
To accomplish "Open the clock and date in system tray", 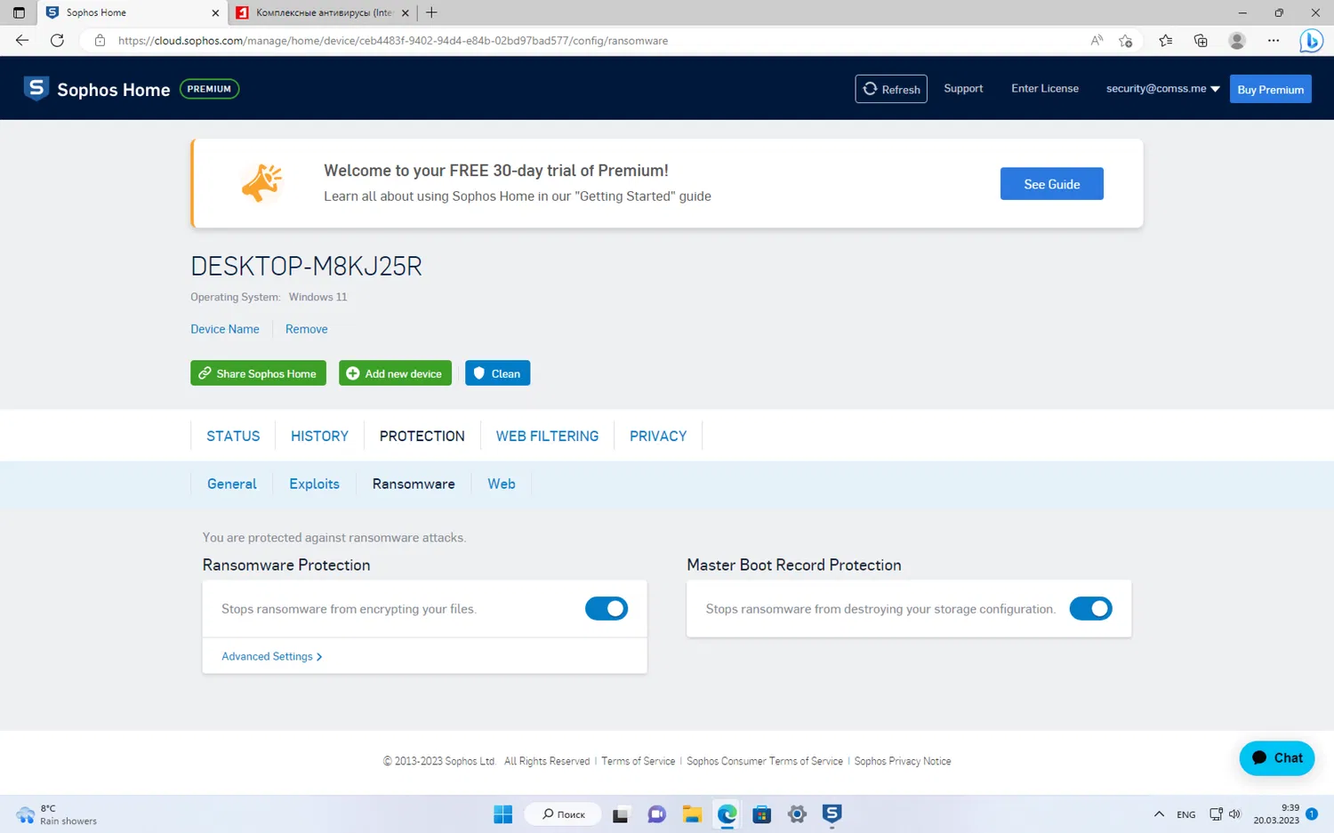I will click(1276, 814).
